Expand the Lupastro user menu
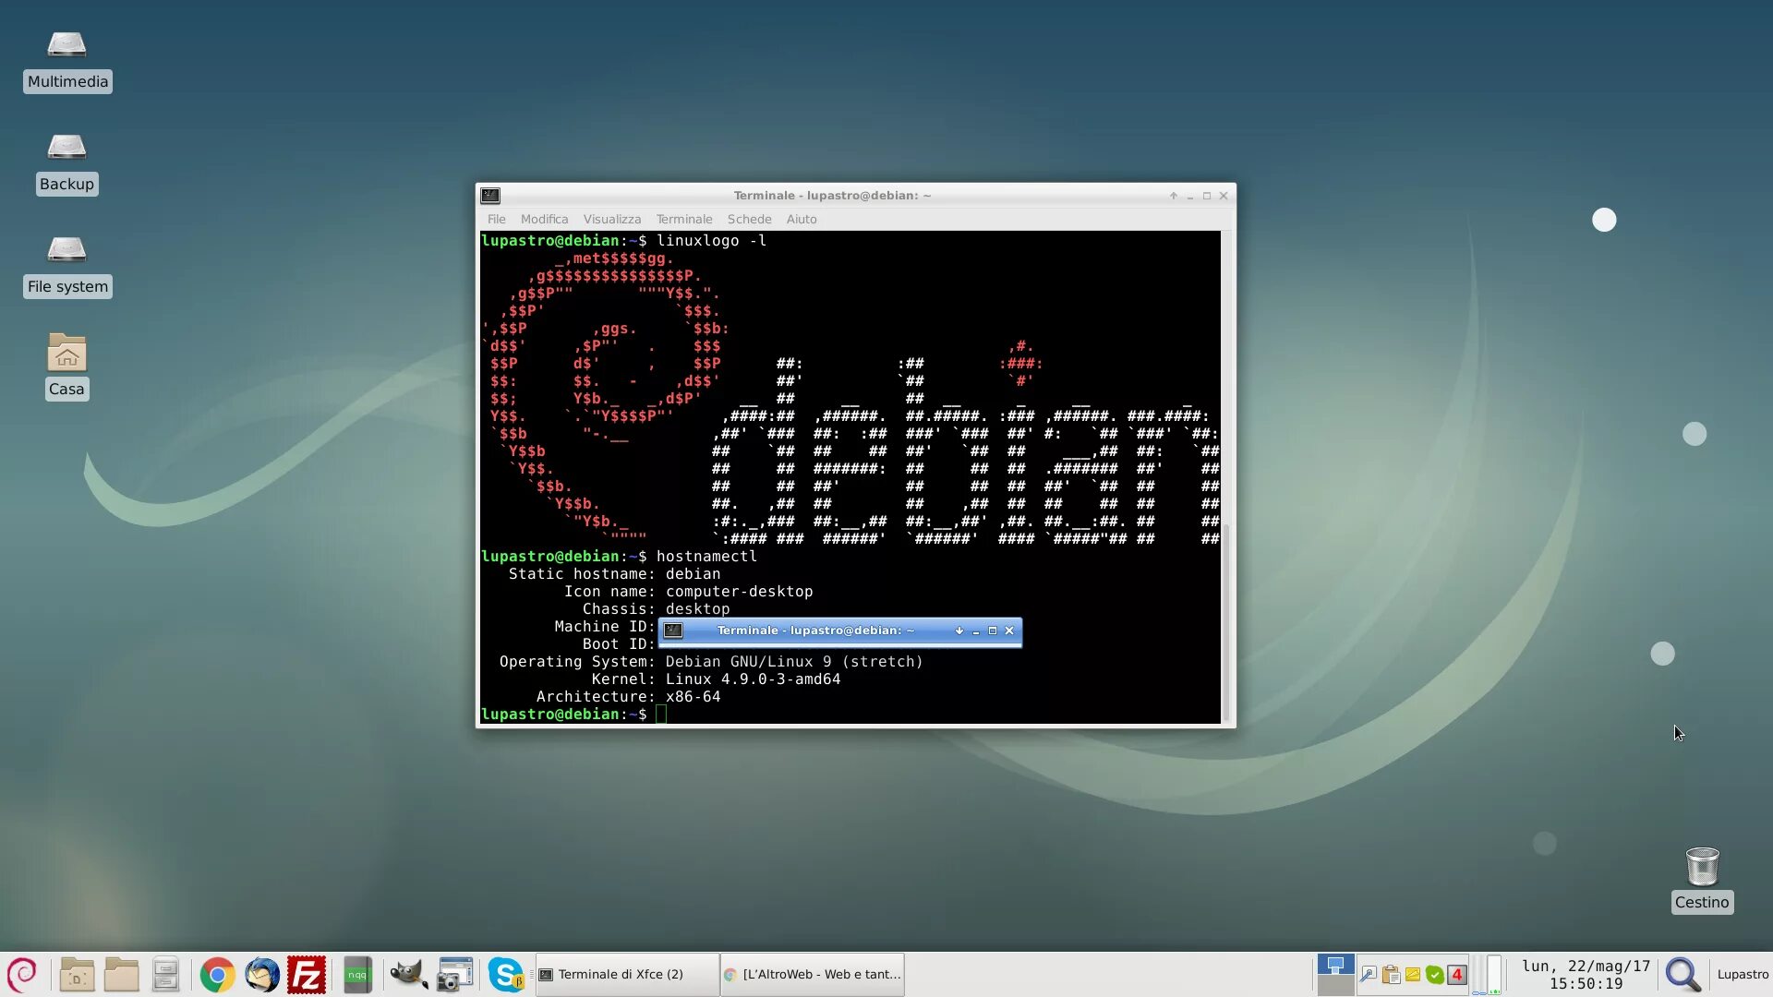1773x997 pixels. click(1743, 975)
